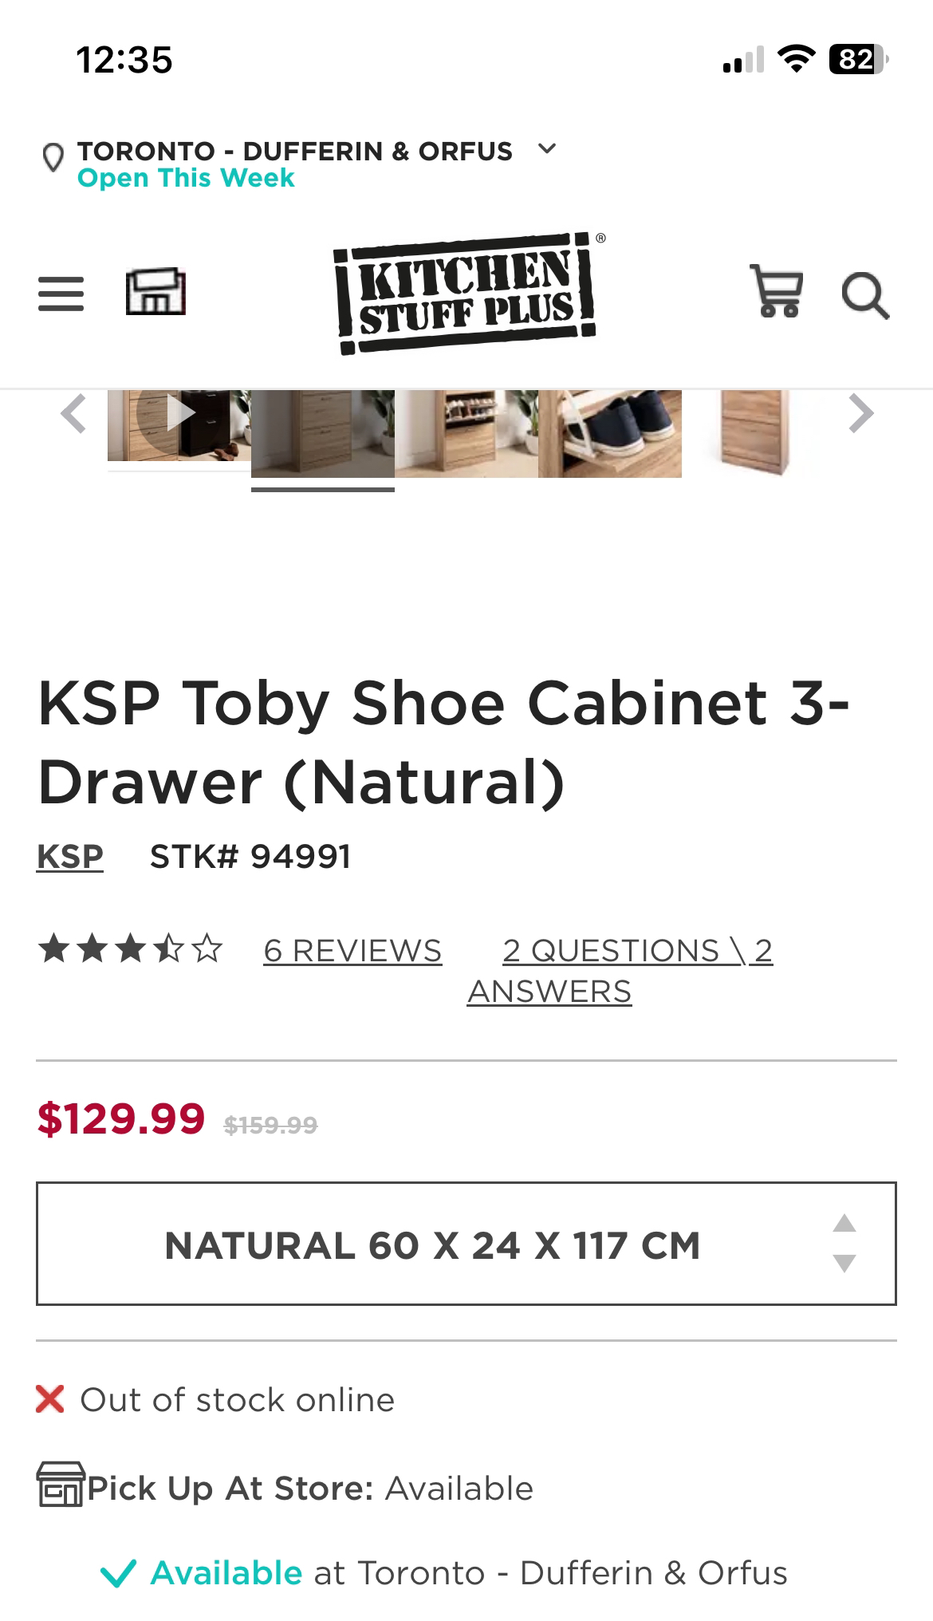Expand Toronto store location dropdown chevron
The height and width of the screenshot is (1621, 933).
(547, 149)
